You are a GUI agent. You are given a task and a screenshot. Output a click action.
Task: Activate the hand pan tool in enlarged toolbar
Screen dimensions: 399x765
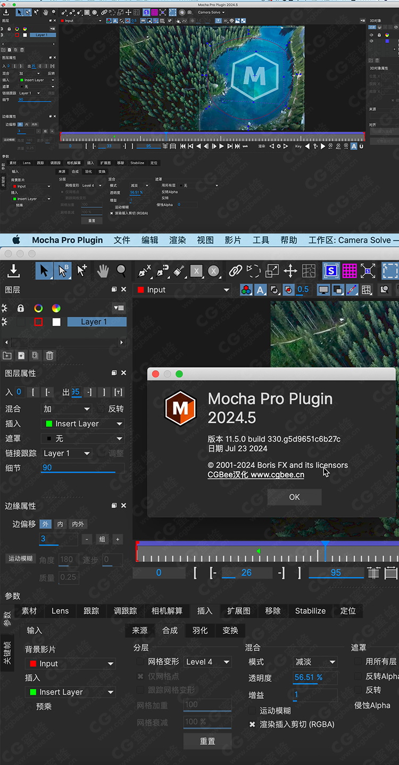103,271
